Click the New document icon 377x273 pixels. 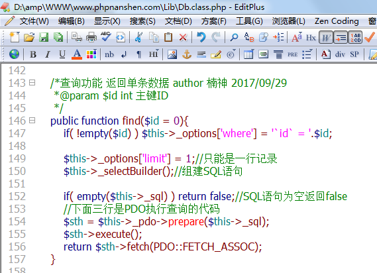[x=15, y=37]
